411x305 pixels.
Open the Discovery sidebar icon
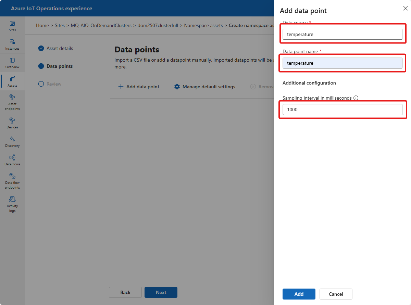(12, 142)
